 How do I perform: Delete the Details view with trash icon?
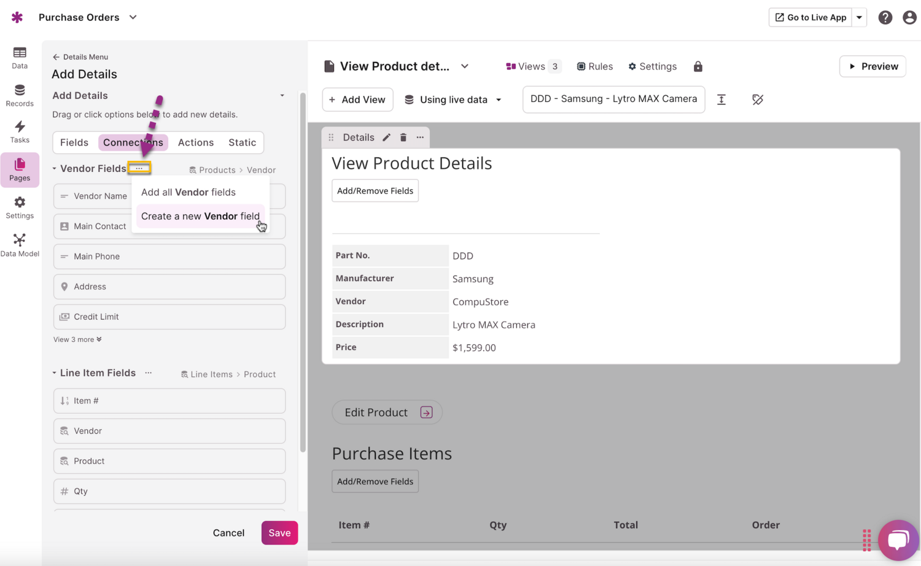coord(403,138)
